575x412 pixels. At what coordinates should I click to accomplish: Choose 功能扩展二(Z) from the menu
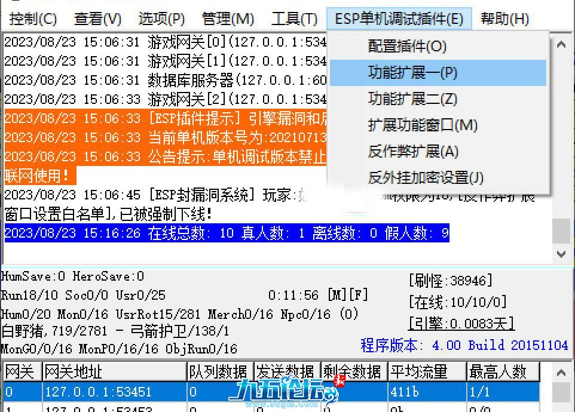point(412,99)
